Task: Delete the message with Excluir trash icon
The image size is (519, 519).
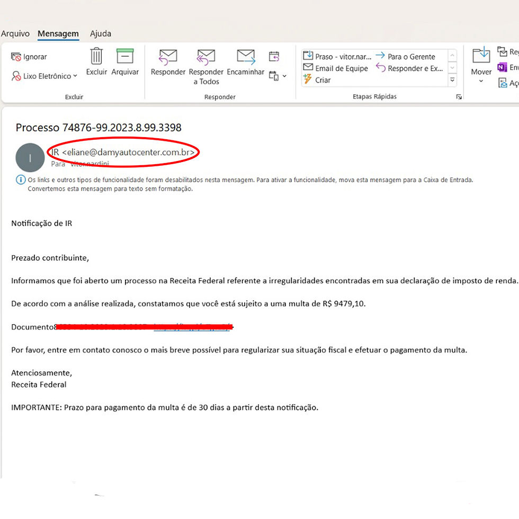Action: click(96, 61)
